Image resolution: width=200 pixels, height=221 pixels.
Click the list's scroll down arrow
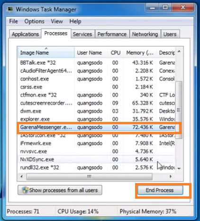coord(179,168)
